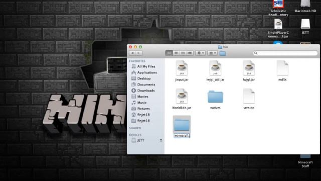The image size is (321, 181).
Task: Open Downloads in Finder sidebar
Action: [146, 90]
